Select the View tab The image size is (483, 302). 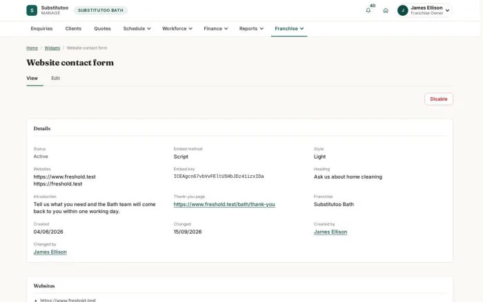tap(32, 78)
